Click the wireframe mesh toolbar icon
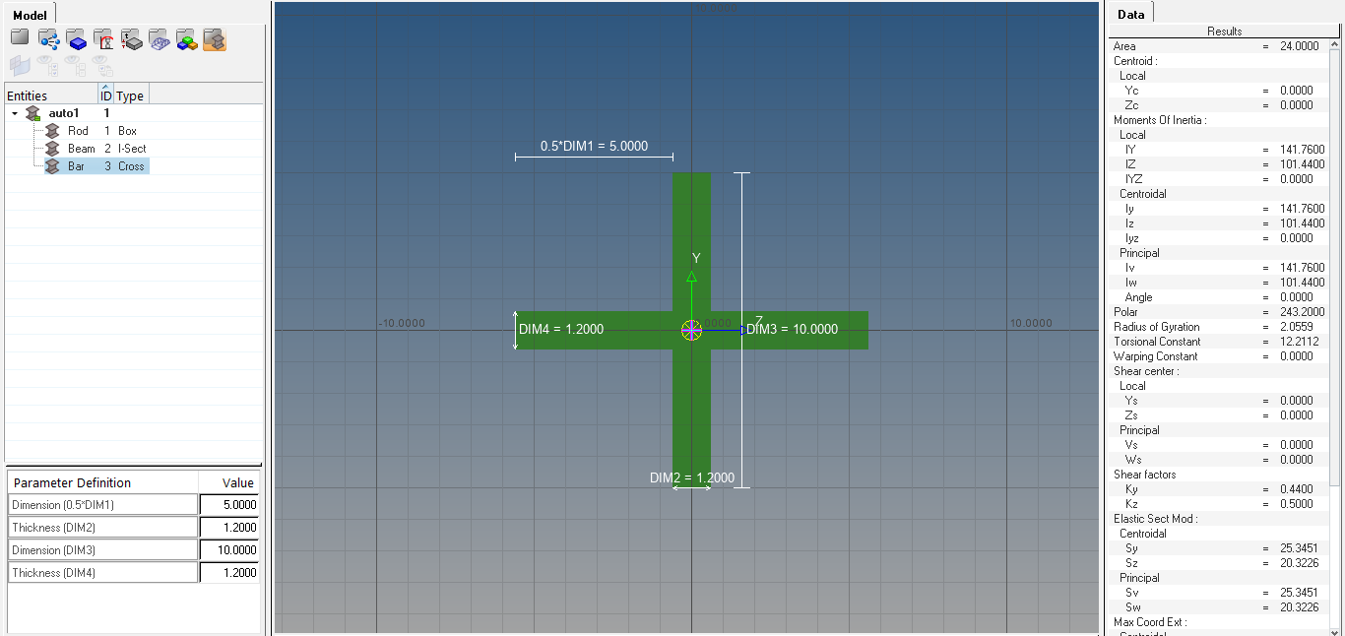The height and width of the screenshot is (636, 1345). pos(159,39)
